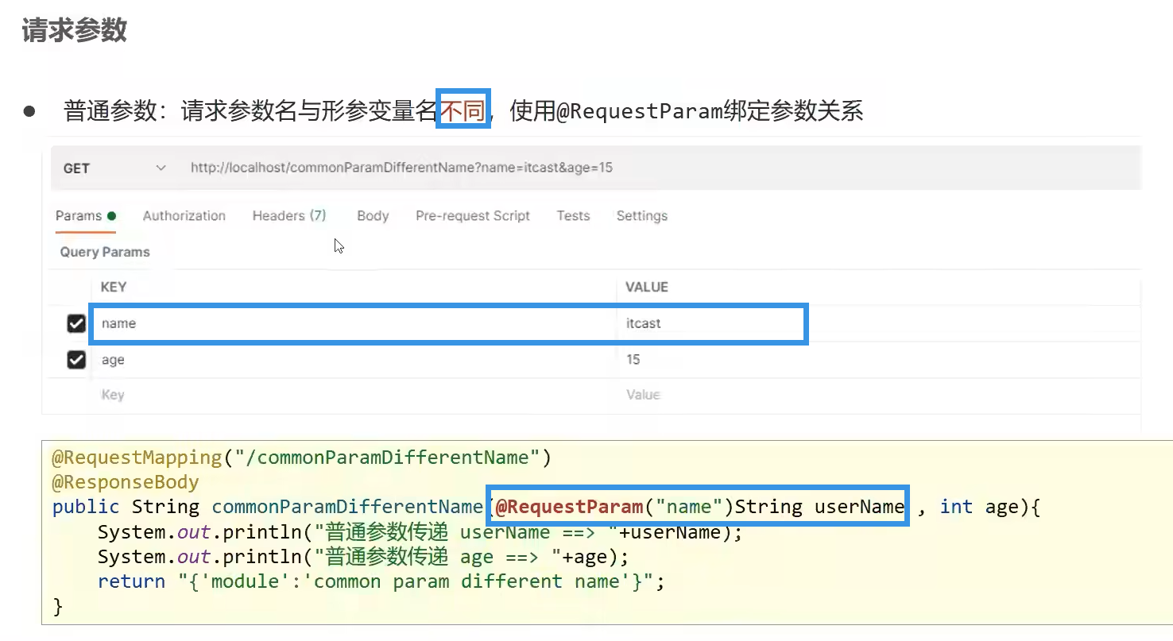Open the GET method dropdown
The width and height of the screenshot is (1173, 641).
(x=114, y=168)
